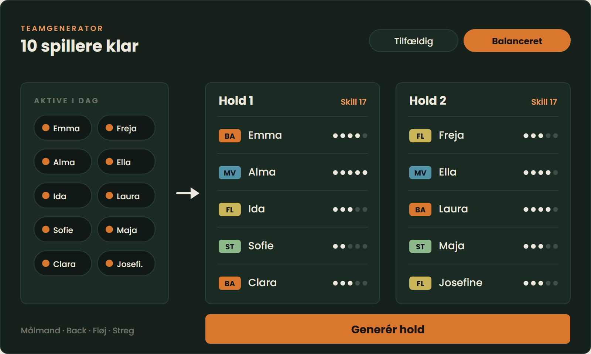Click Clara's skill rating dots
Viewport: 591px width, 354px height.
coord(350,283)
